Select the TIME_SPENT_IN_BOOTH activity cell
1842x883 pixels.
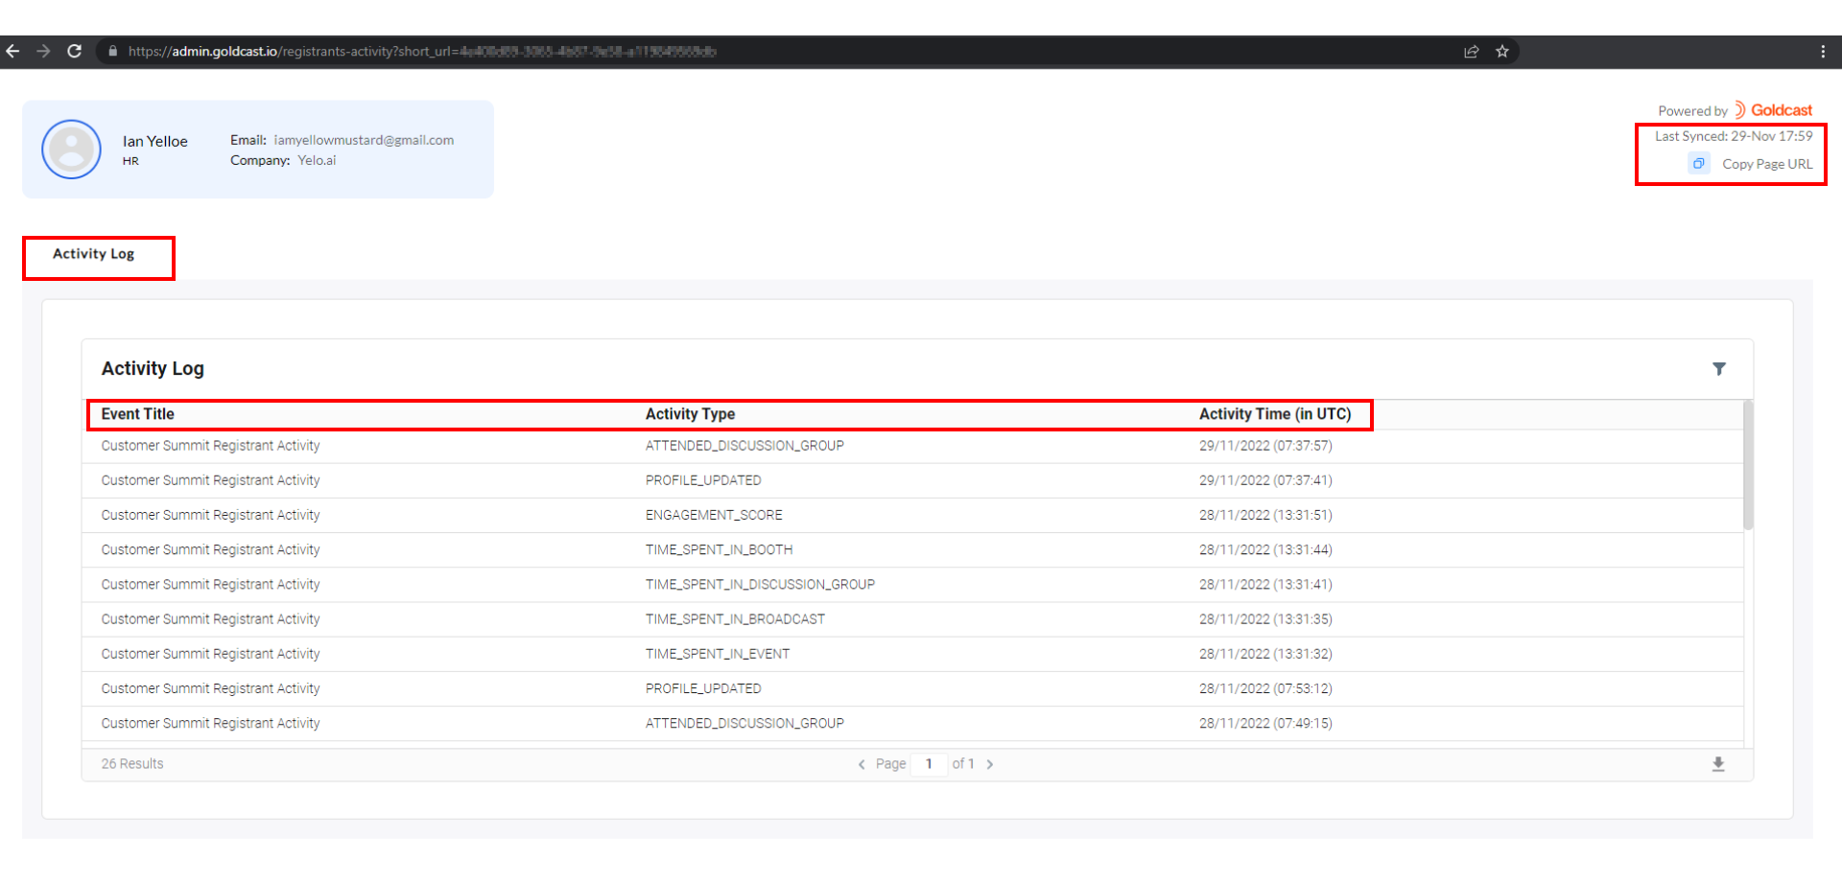point(719,549)
